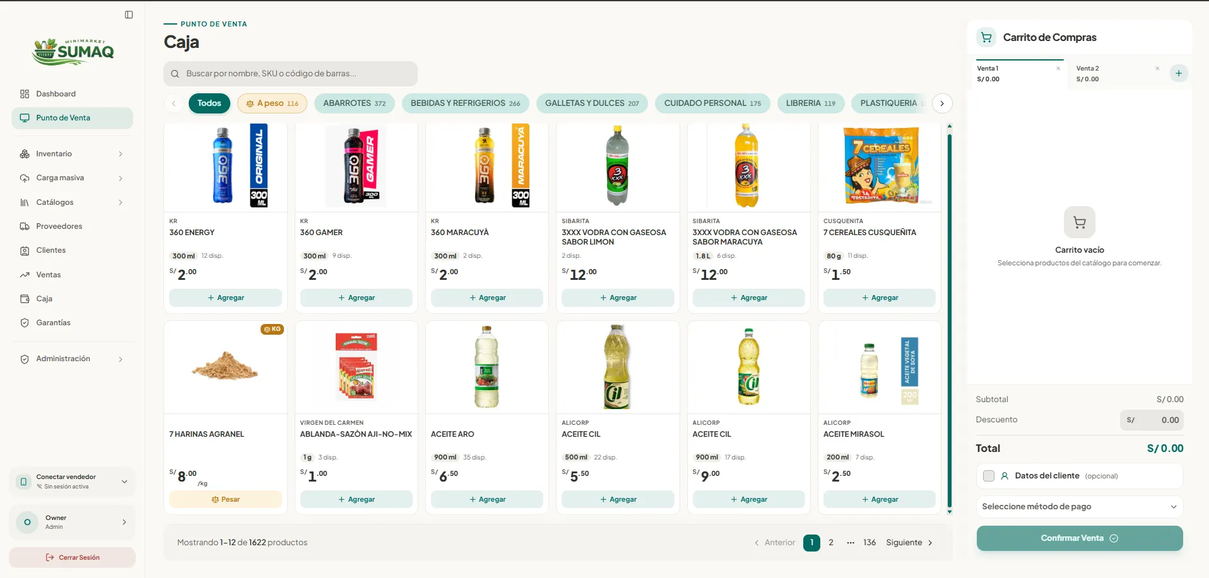The image size is (1209, 578).
Task: Go to Siguiente page
Action: click(x=909, y=543)
